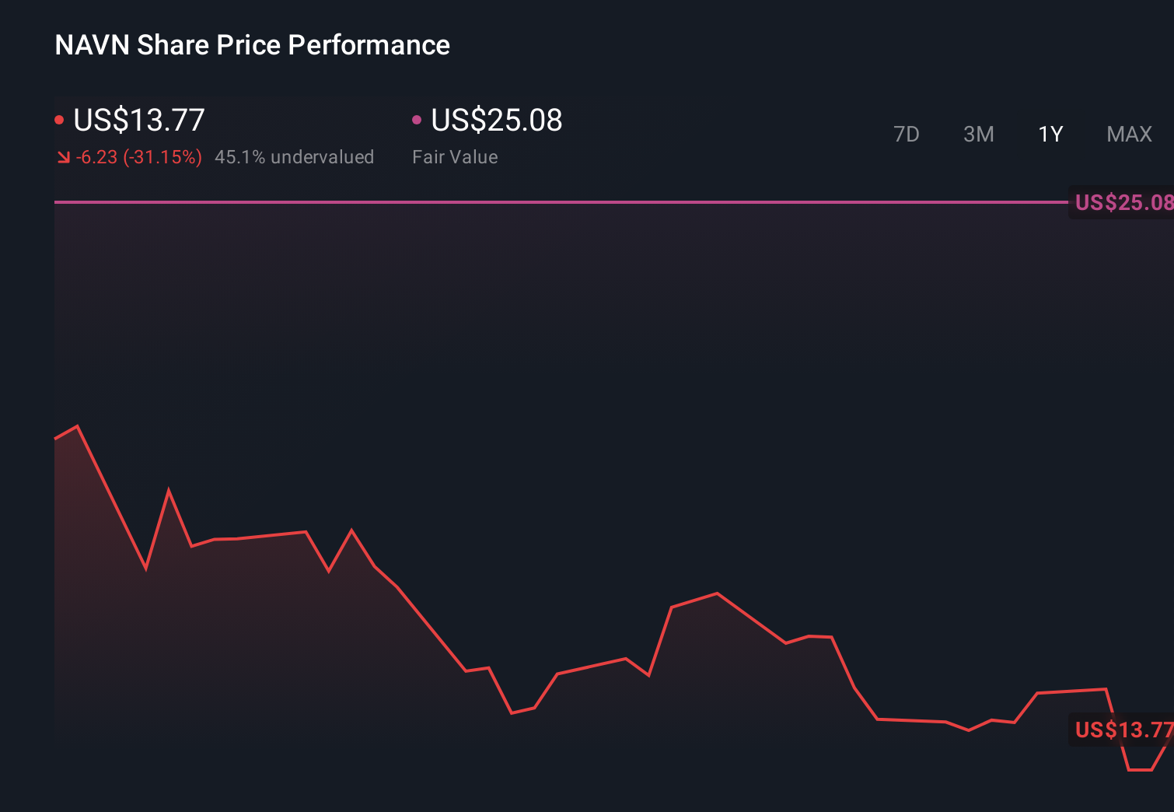Click the mid-year peak on the price chart
Viewport: 1174px width, 812px height.
(x=717, y=593)
